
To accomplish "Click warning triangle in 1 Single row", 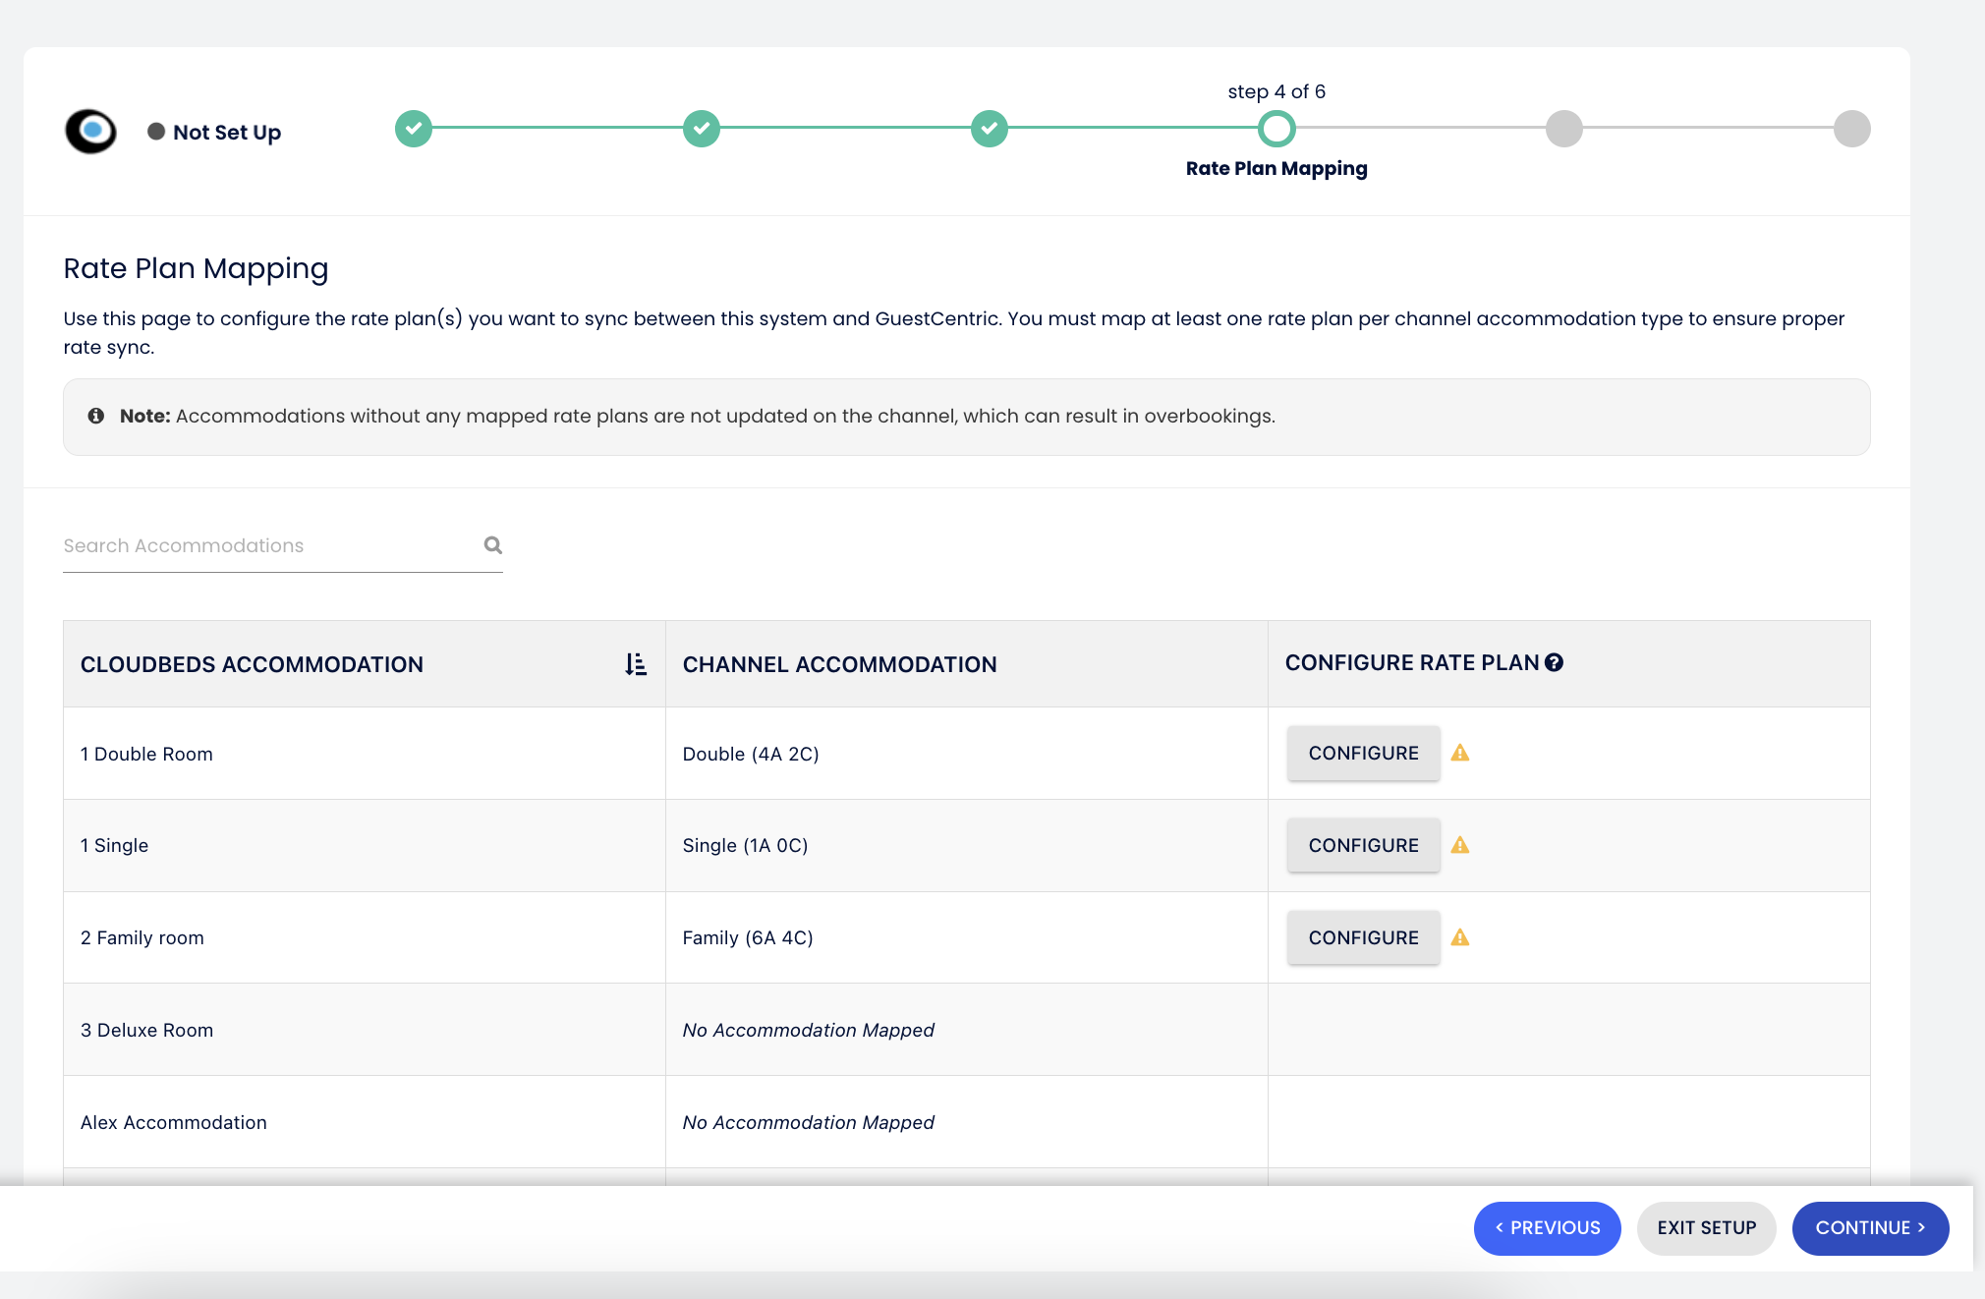I will coord(1460,845).
